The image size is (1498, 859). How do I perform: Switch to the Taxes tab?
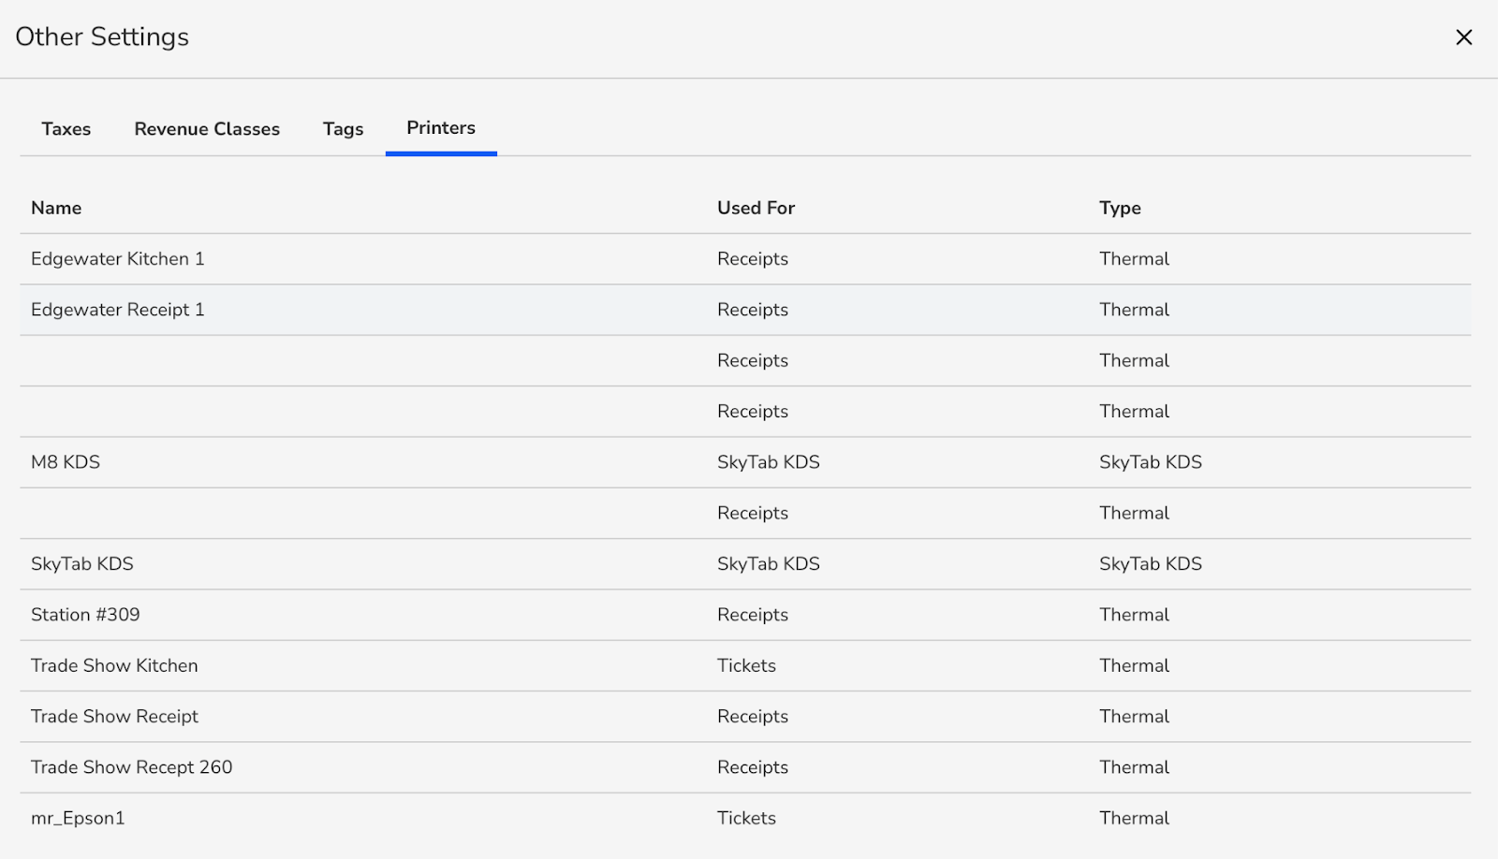pos(66,129)
